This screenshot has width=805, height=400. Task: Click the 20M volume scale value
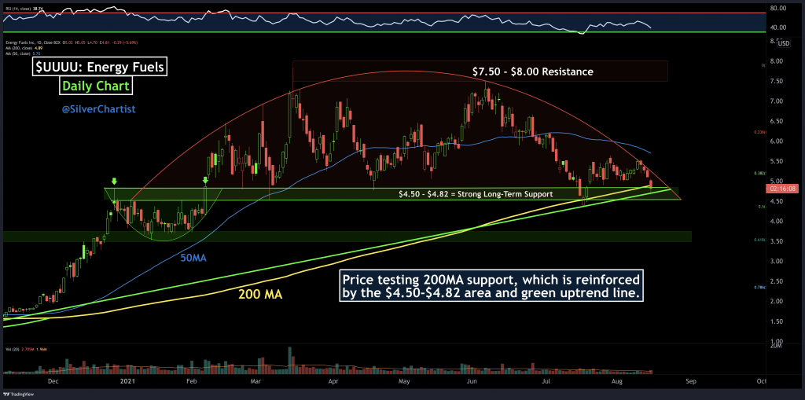774,347
